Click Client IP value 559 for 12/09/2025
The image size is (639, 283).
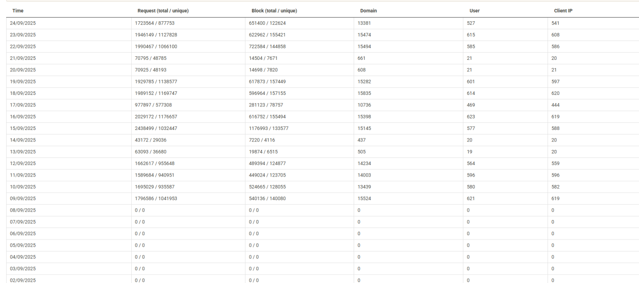[556, 163]
